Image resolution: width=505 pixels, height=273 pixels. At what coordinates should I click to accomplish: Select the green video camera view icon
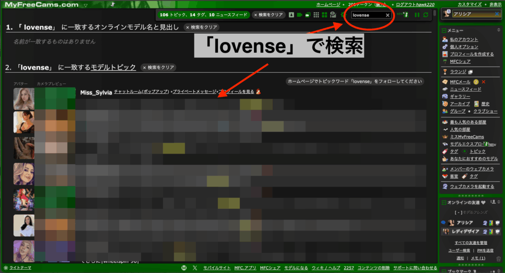[299, 15]
